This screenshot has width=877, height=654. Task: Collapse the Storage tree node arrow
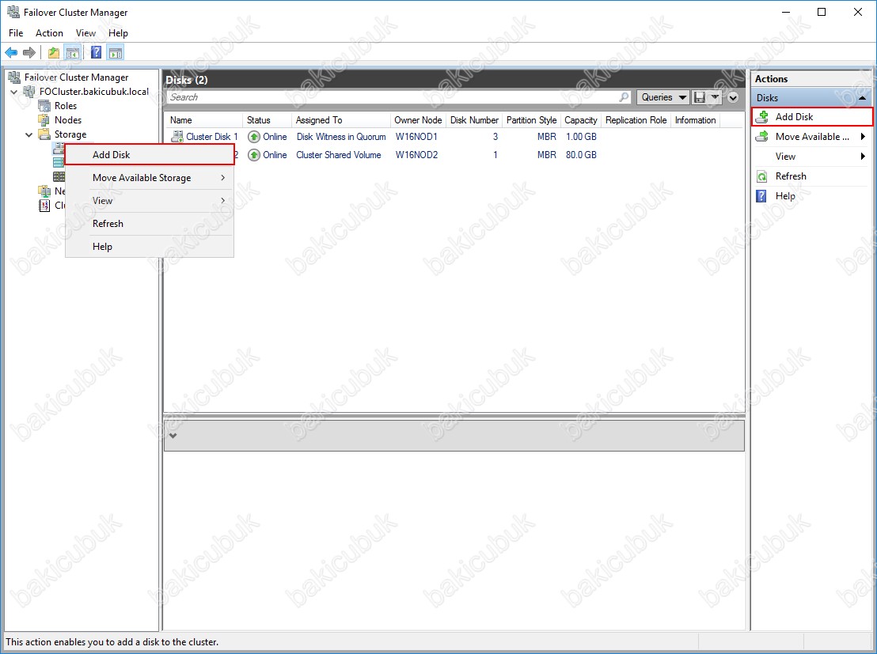29,134
